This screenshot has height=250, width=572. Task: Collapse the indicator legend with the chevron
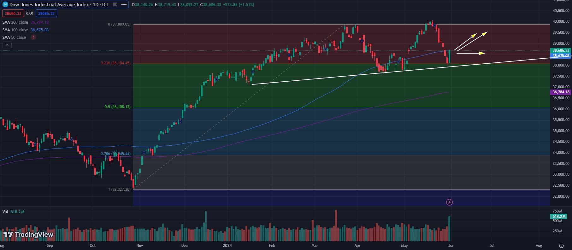(x=7, y=45)
